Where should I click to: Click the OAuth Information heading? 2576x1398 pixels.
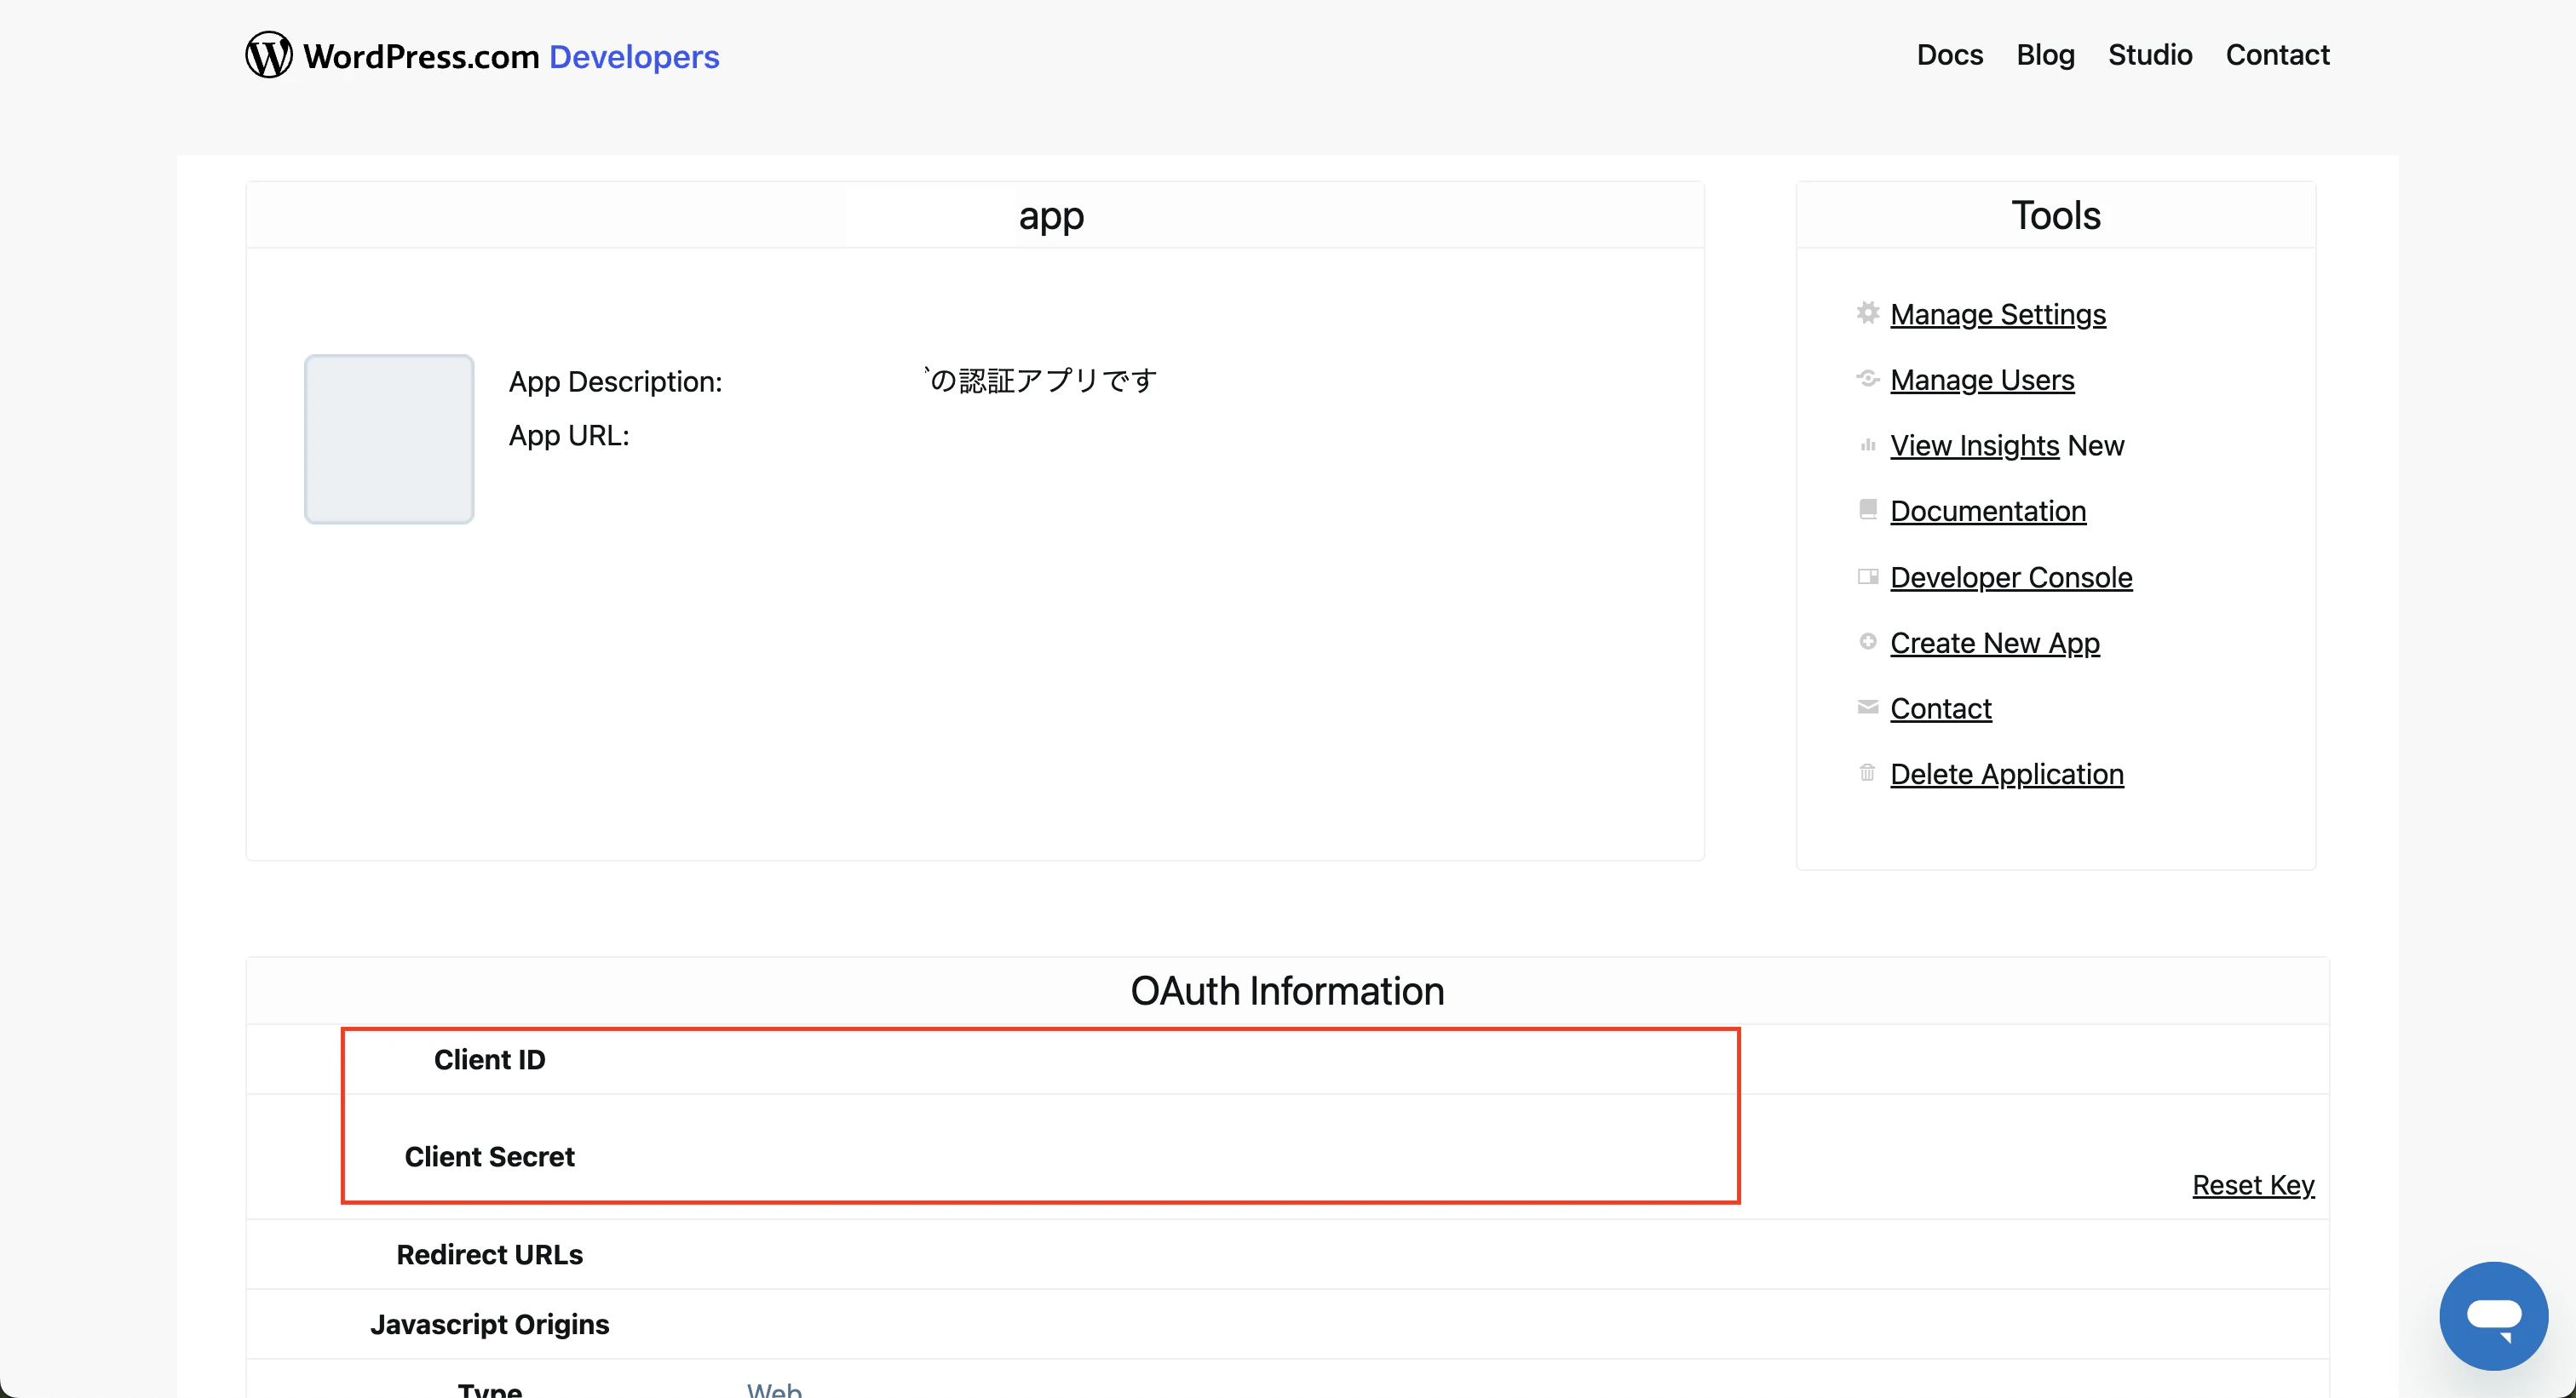[1287, 991]
